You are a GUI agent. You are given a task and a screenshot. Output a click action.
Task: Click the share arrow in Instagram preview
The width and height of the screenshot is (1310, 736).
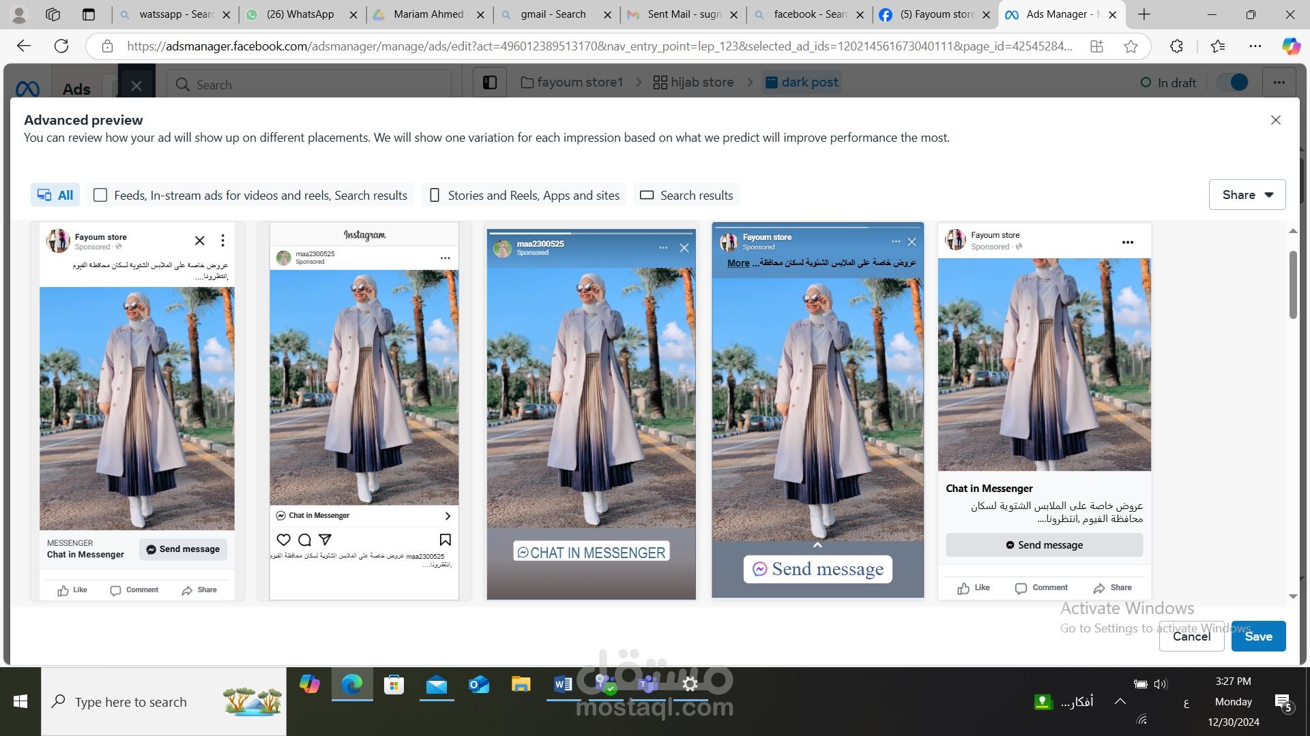325,540
